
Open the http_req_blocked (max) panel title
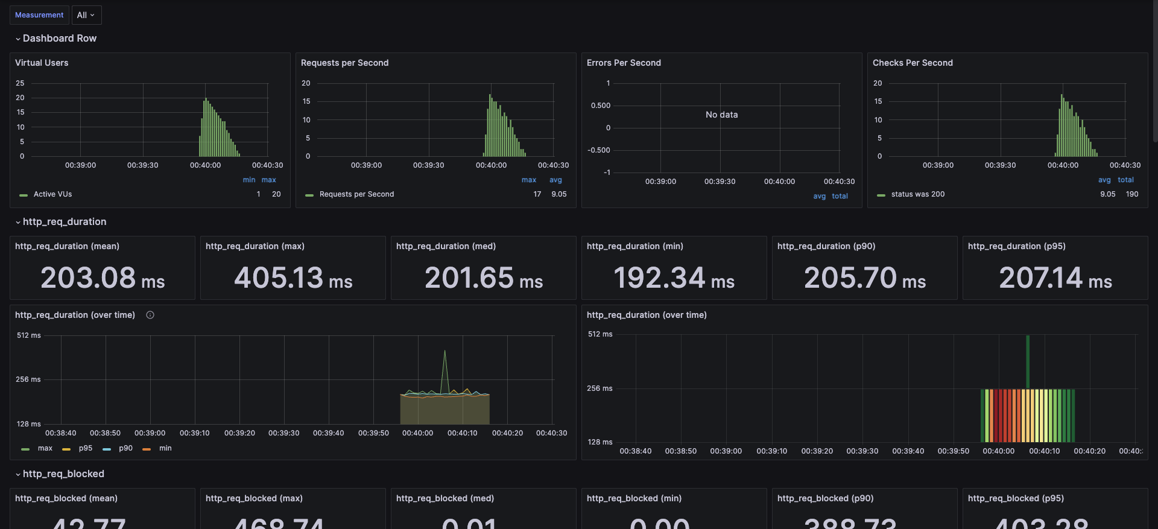(254, 498)
